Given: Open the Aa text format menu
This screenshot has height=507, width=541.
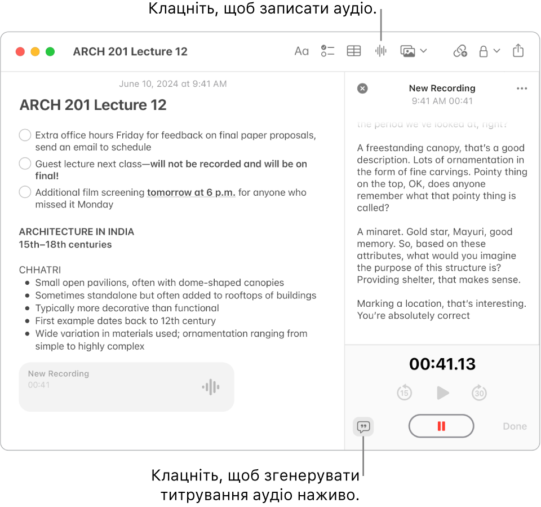Looking at the screenshot, I should coord(301,51).
